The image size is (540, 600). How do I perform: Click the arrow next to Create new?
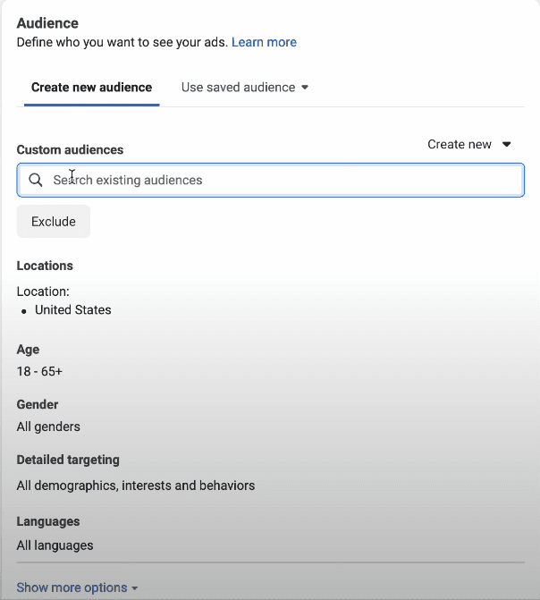[x=506, y=144]
